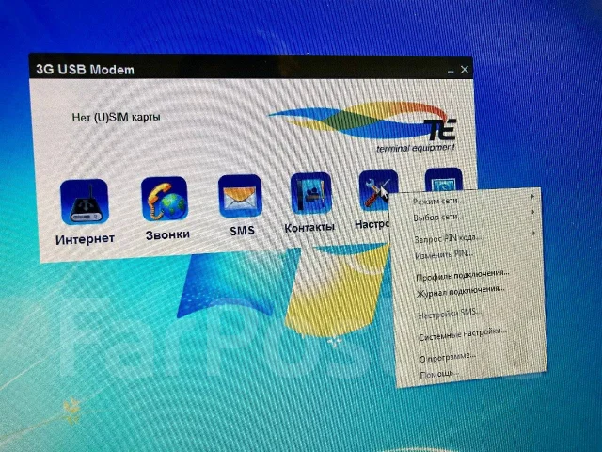Click the Настройки tools icon
The width and height of the screenshot is (602, 452).
[x=376, y=190]
